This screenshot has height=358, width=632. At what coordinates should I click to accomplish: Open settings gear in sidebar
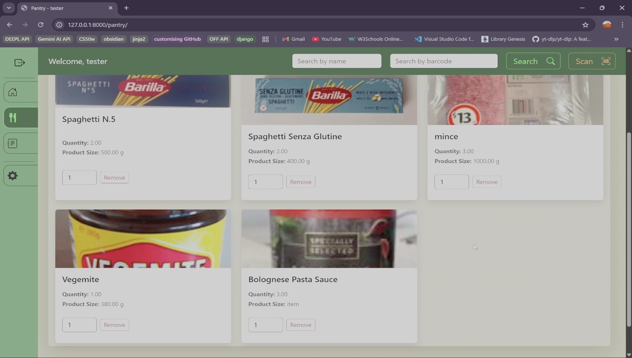coord(13,176)
